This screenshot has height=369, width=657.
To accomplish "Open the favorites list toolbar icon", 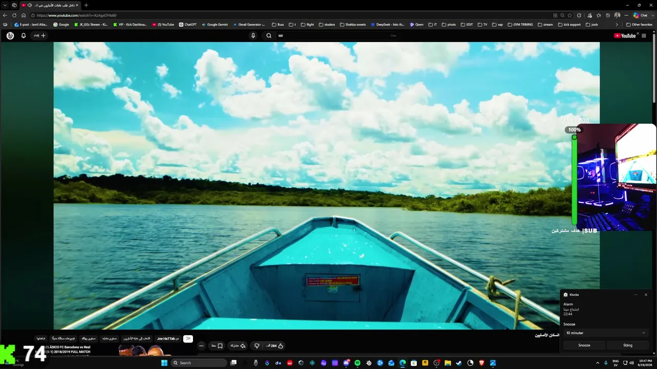I will 598,15.
